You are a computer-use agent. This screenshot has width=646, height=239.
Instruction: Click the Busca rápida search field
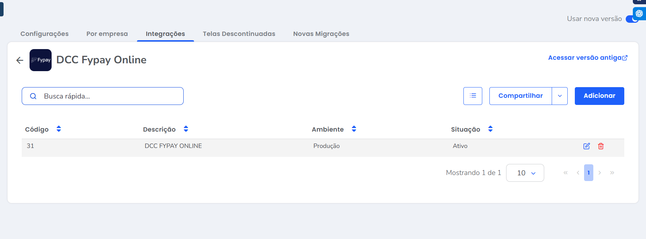[x=107, y=96]
